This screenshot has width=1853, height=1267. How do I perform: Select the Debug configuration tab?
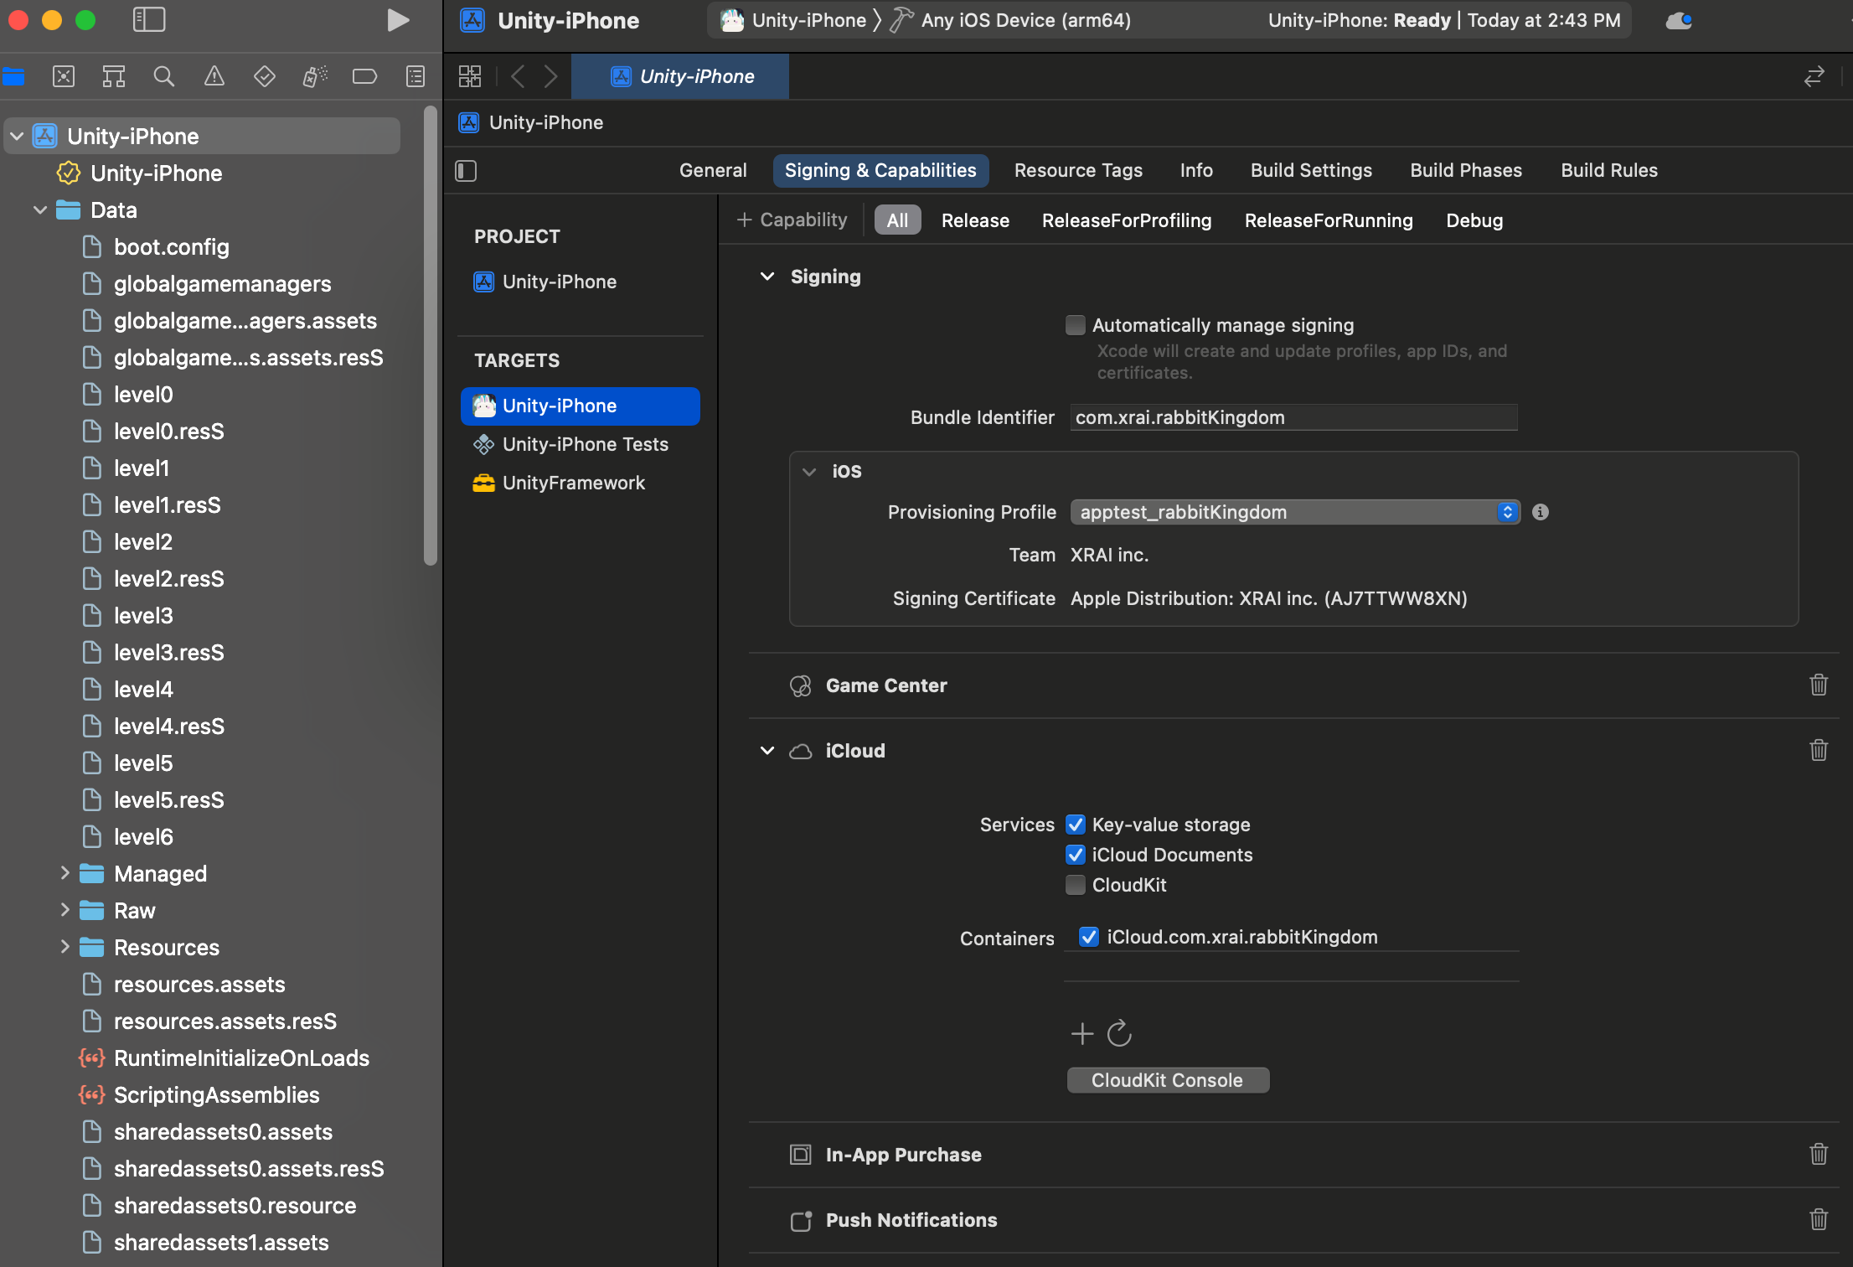tap(1474, 220)
